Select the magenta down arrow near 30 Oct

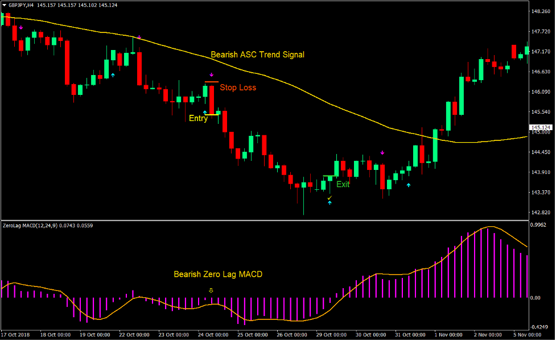(382, 152)
